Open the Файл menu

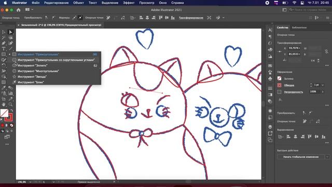click(35, 3)
